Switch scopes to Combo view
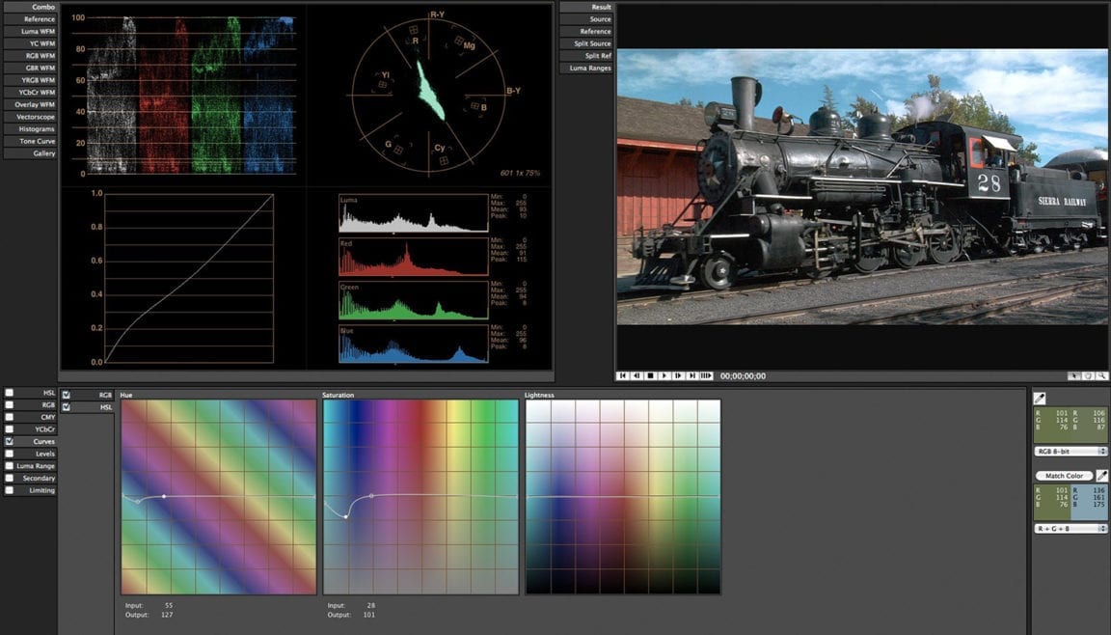Image resolution: width=1111 pixels, height=635 pixels. (30, 7)
